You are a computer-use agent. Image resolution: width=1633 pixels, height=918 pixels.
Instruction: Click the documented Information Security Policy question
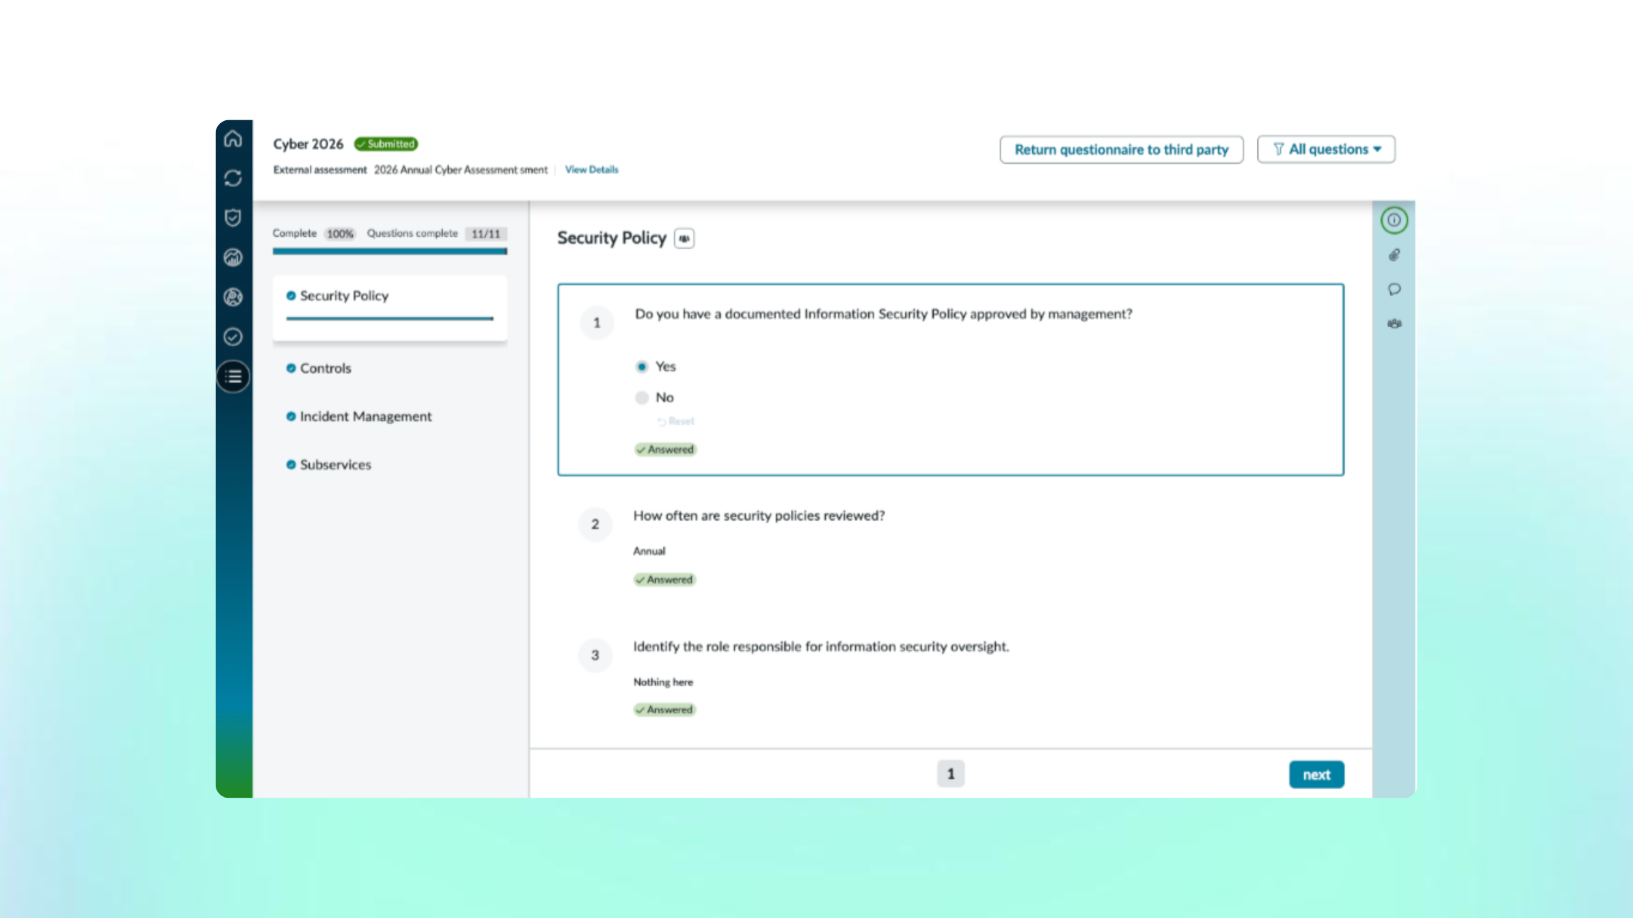tap(884, 314)
